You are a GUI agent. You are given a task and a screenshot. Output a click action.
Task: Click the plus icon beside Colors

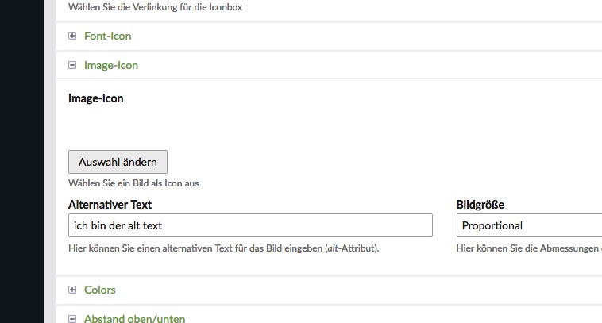click(72, 290)
